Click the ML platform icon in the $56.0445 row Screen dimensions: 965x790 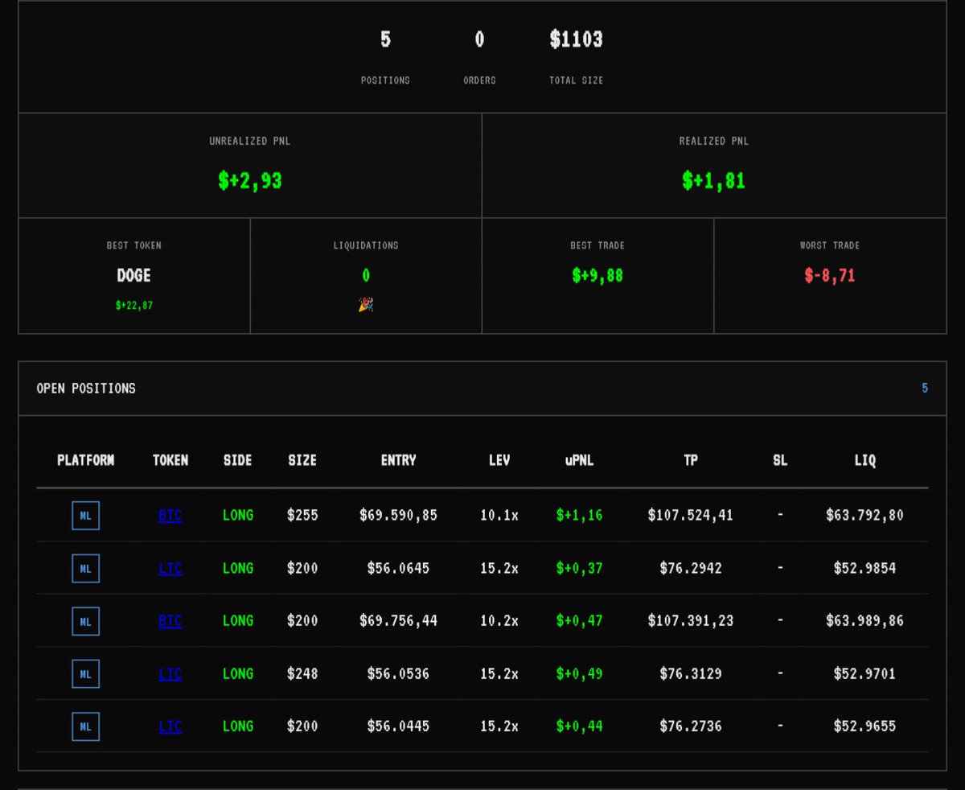(x=85, y=726)
